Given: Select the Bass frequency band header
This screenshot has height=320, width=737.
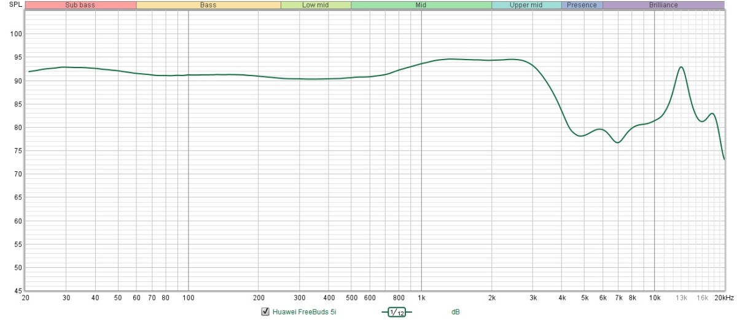Looking at the screenshot, I should (x=208, y=5).
